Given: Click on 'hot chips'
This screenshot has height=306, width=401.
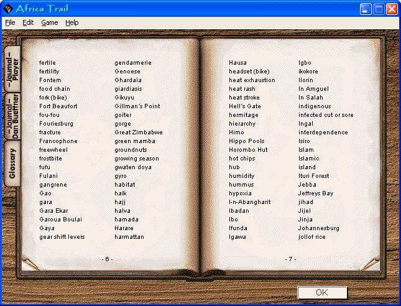Looking at the screenshot, I should [x=242, y=159].
